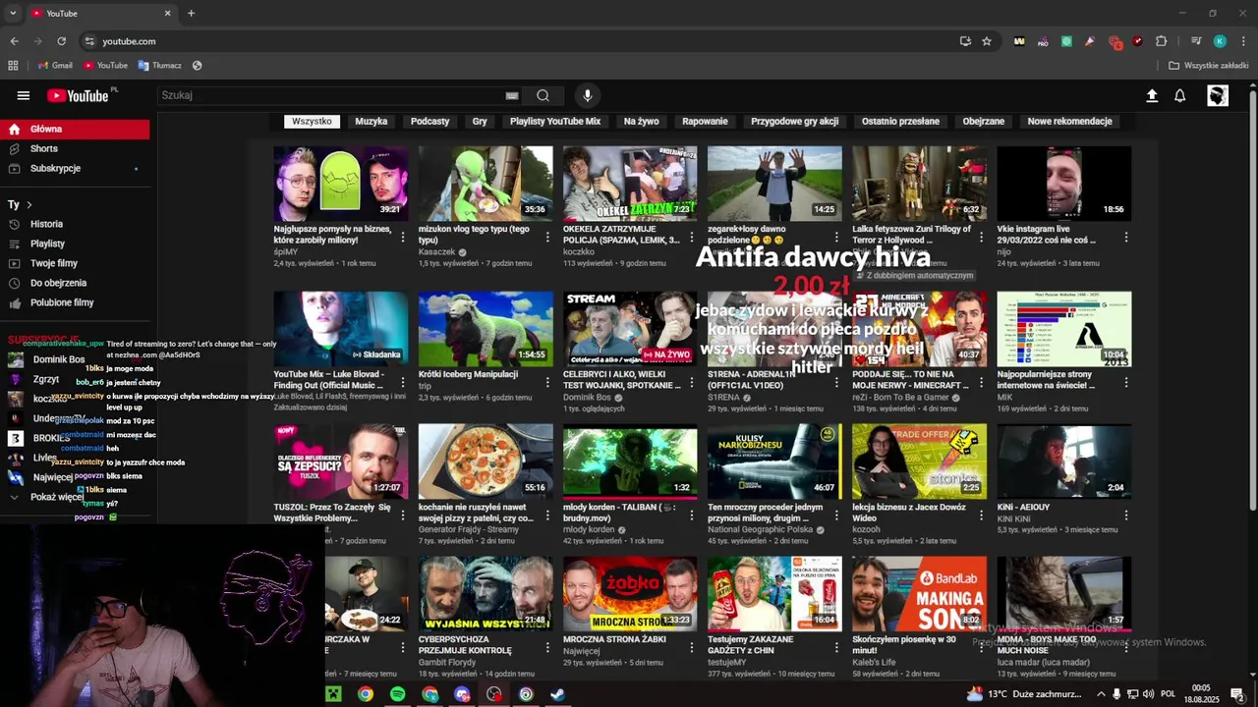Open the Kasaczek channel link
The height and width of the screenshot is (707, 1258).
(436, 251)
